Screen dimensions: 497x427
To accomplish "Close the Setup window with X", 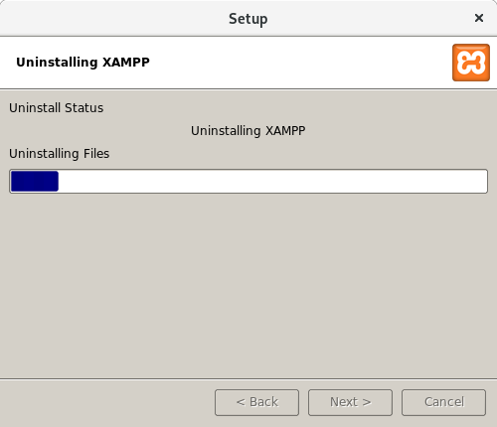I will tap(479, 18).
